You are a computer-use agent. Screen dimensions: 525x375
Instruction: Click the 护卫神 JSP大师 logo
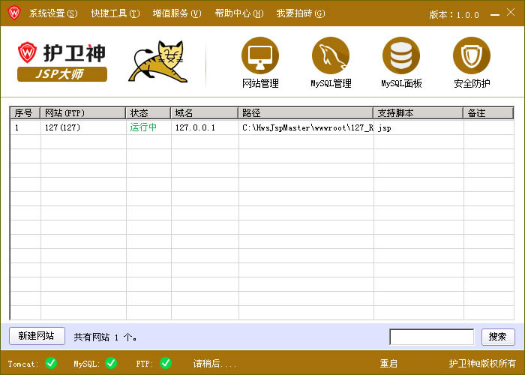point(62,61)
